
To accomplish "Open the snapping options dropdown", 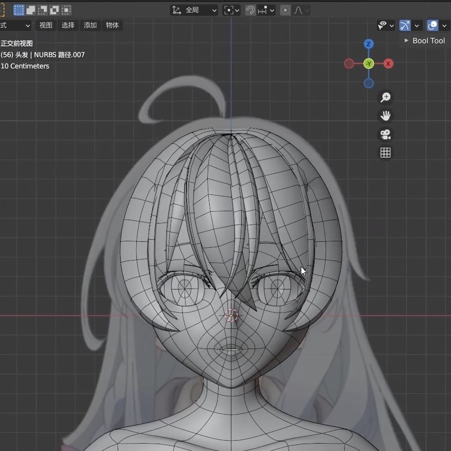I will pyautogui.click(x=266, y=10).
